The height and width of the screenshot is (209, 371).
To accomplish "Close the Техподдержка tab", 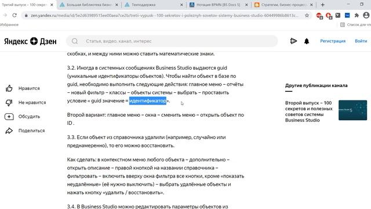I will [181, 5].
